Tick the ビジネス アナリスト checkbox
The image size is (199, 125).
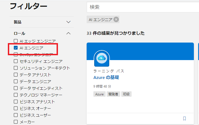16,102
